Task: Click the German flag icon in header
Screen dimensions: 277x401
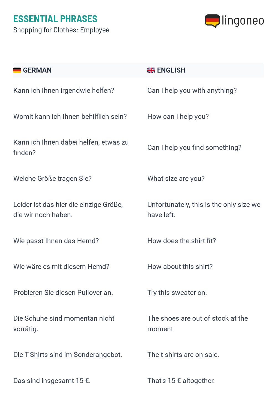Action: (17, 70)
